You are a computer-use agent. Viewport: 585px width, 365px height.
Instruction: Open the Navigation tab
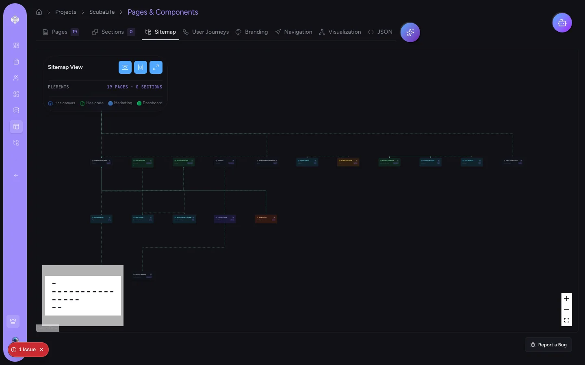[x=293, y=32]
